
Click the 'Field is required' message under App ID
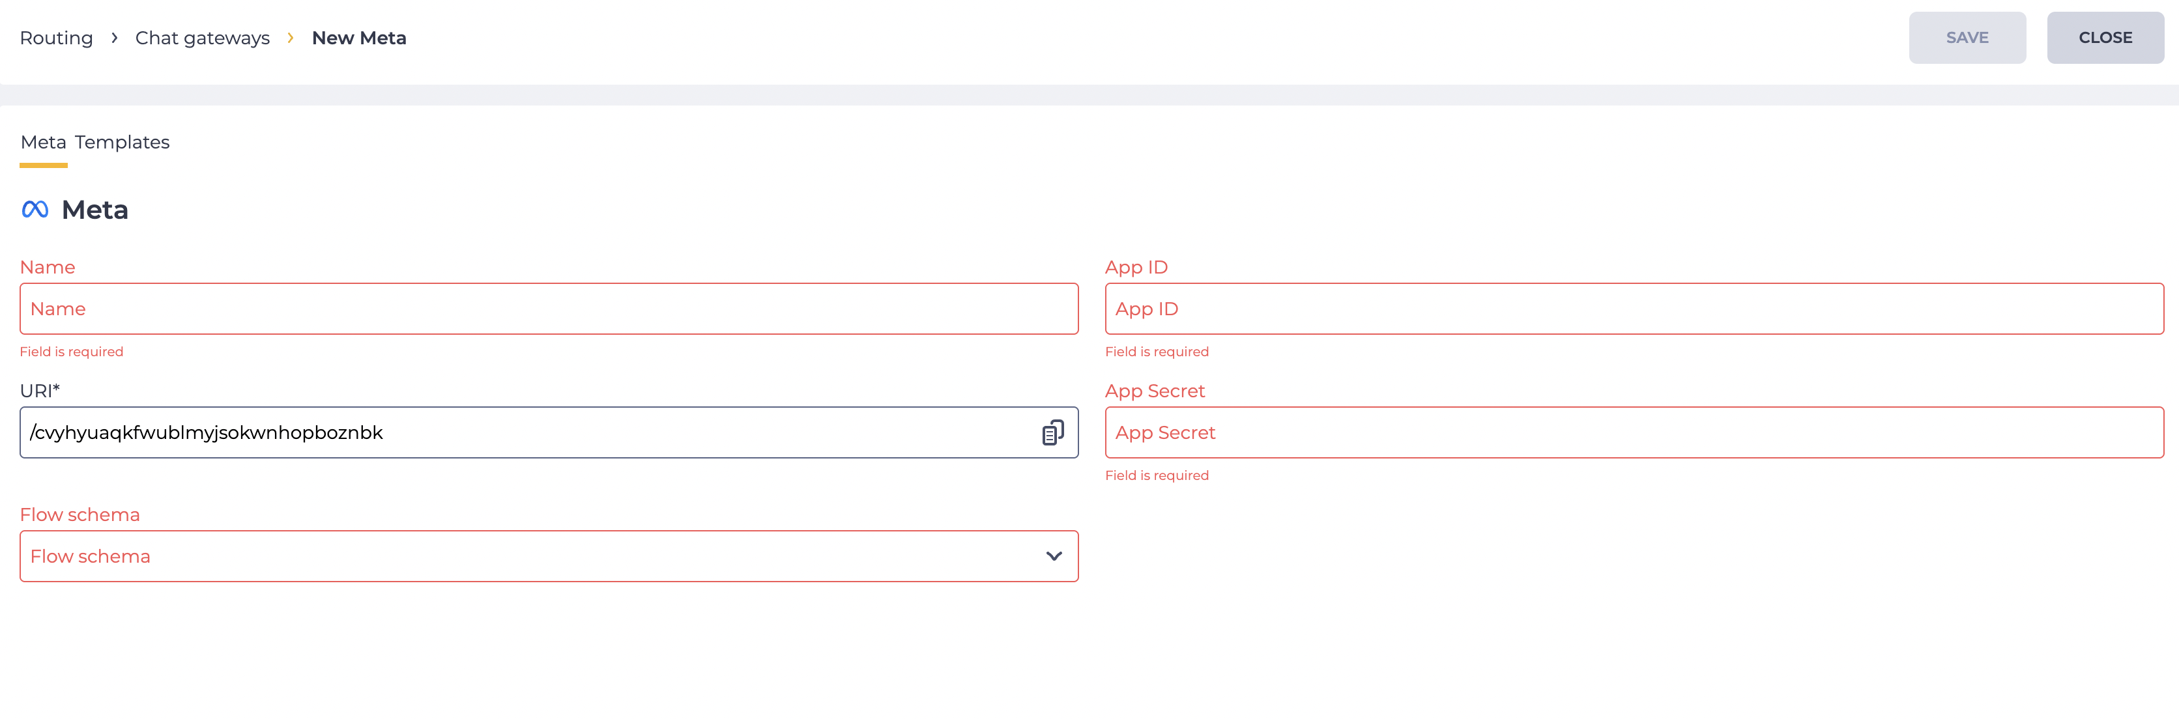pyautogui.click(x=1157, y=351)
